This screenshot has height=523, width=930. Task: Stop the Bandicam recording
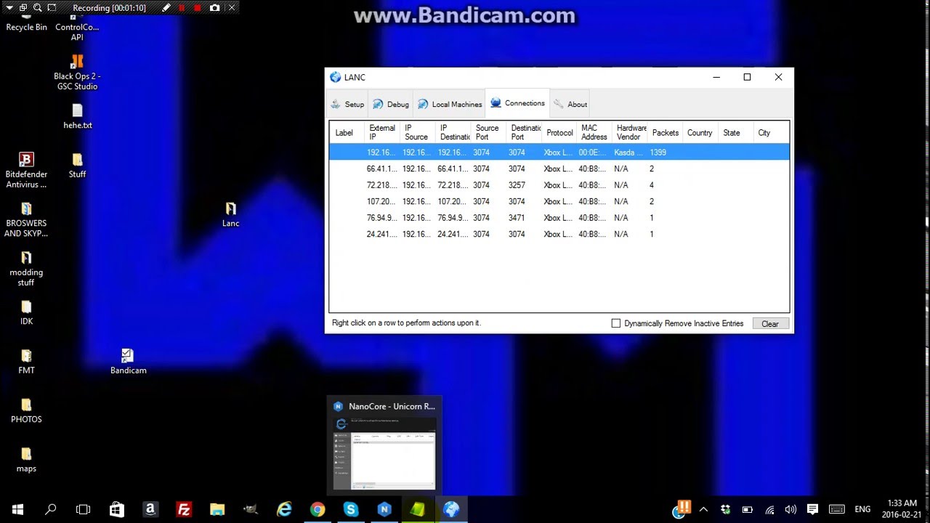(198, 7)
